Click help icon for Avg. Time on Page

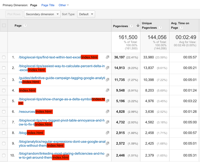pyautogui.click(x=181, y=28)
